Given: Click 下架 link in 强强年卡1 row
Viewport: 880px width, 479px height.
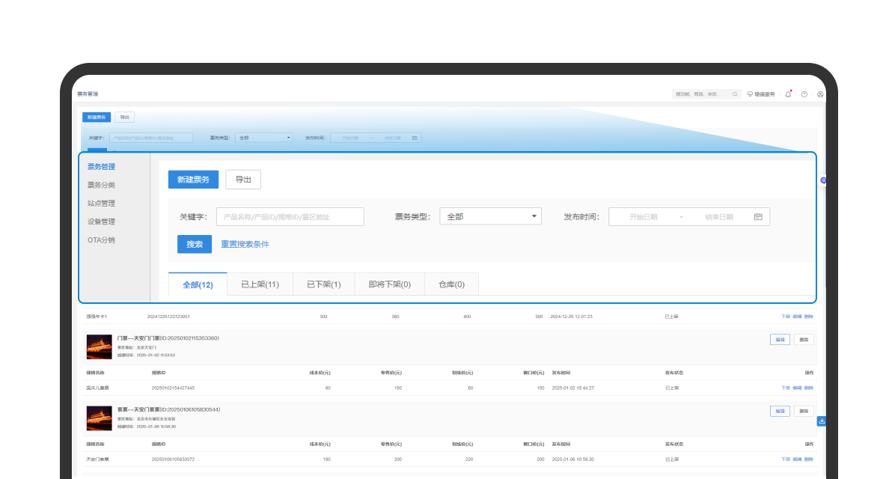Looking at the screenshot, I should (786, 317).
